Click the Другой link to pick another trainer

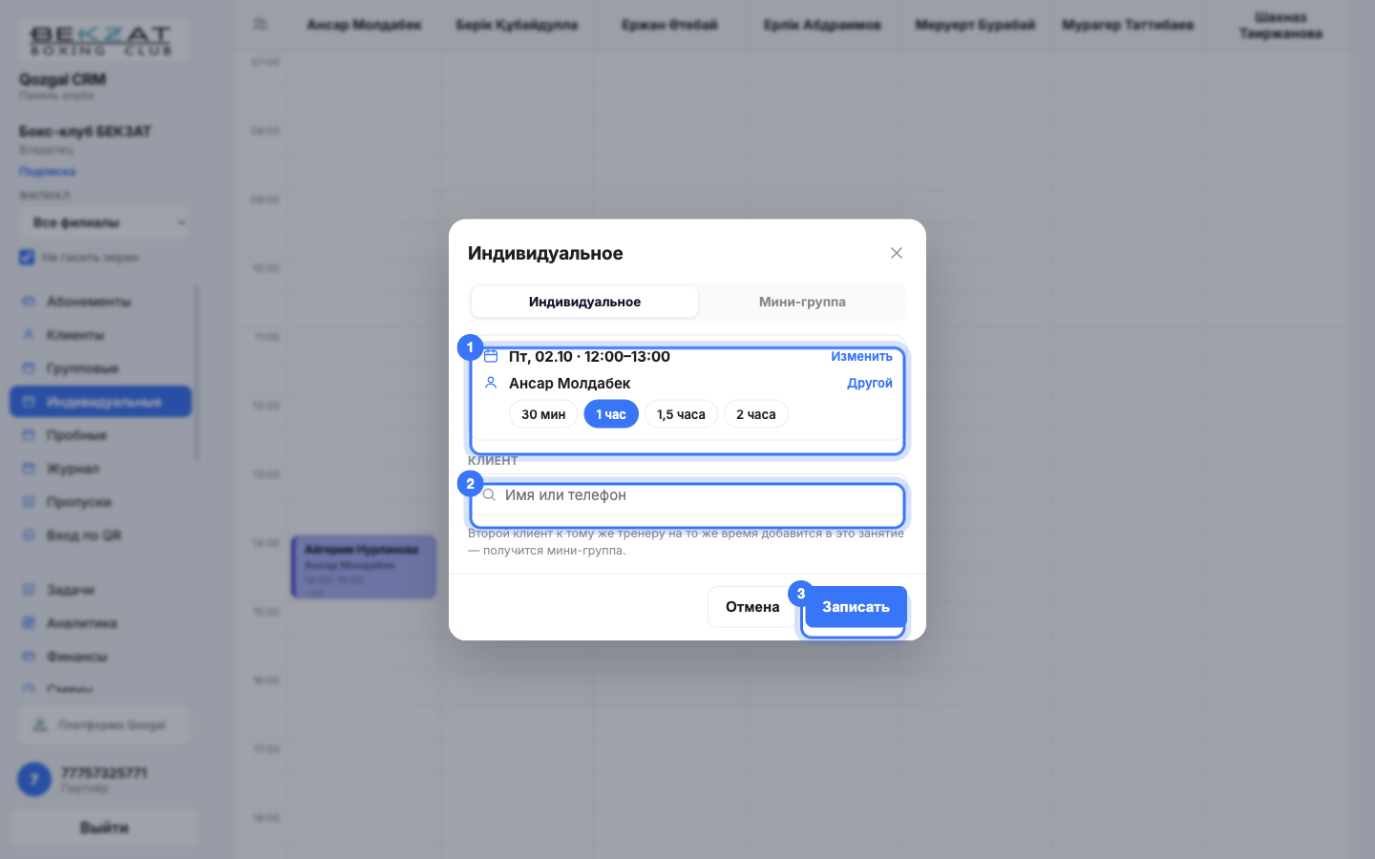coord(870,383)
